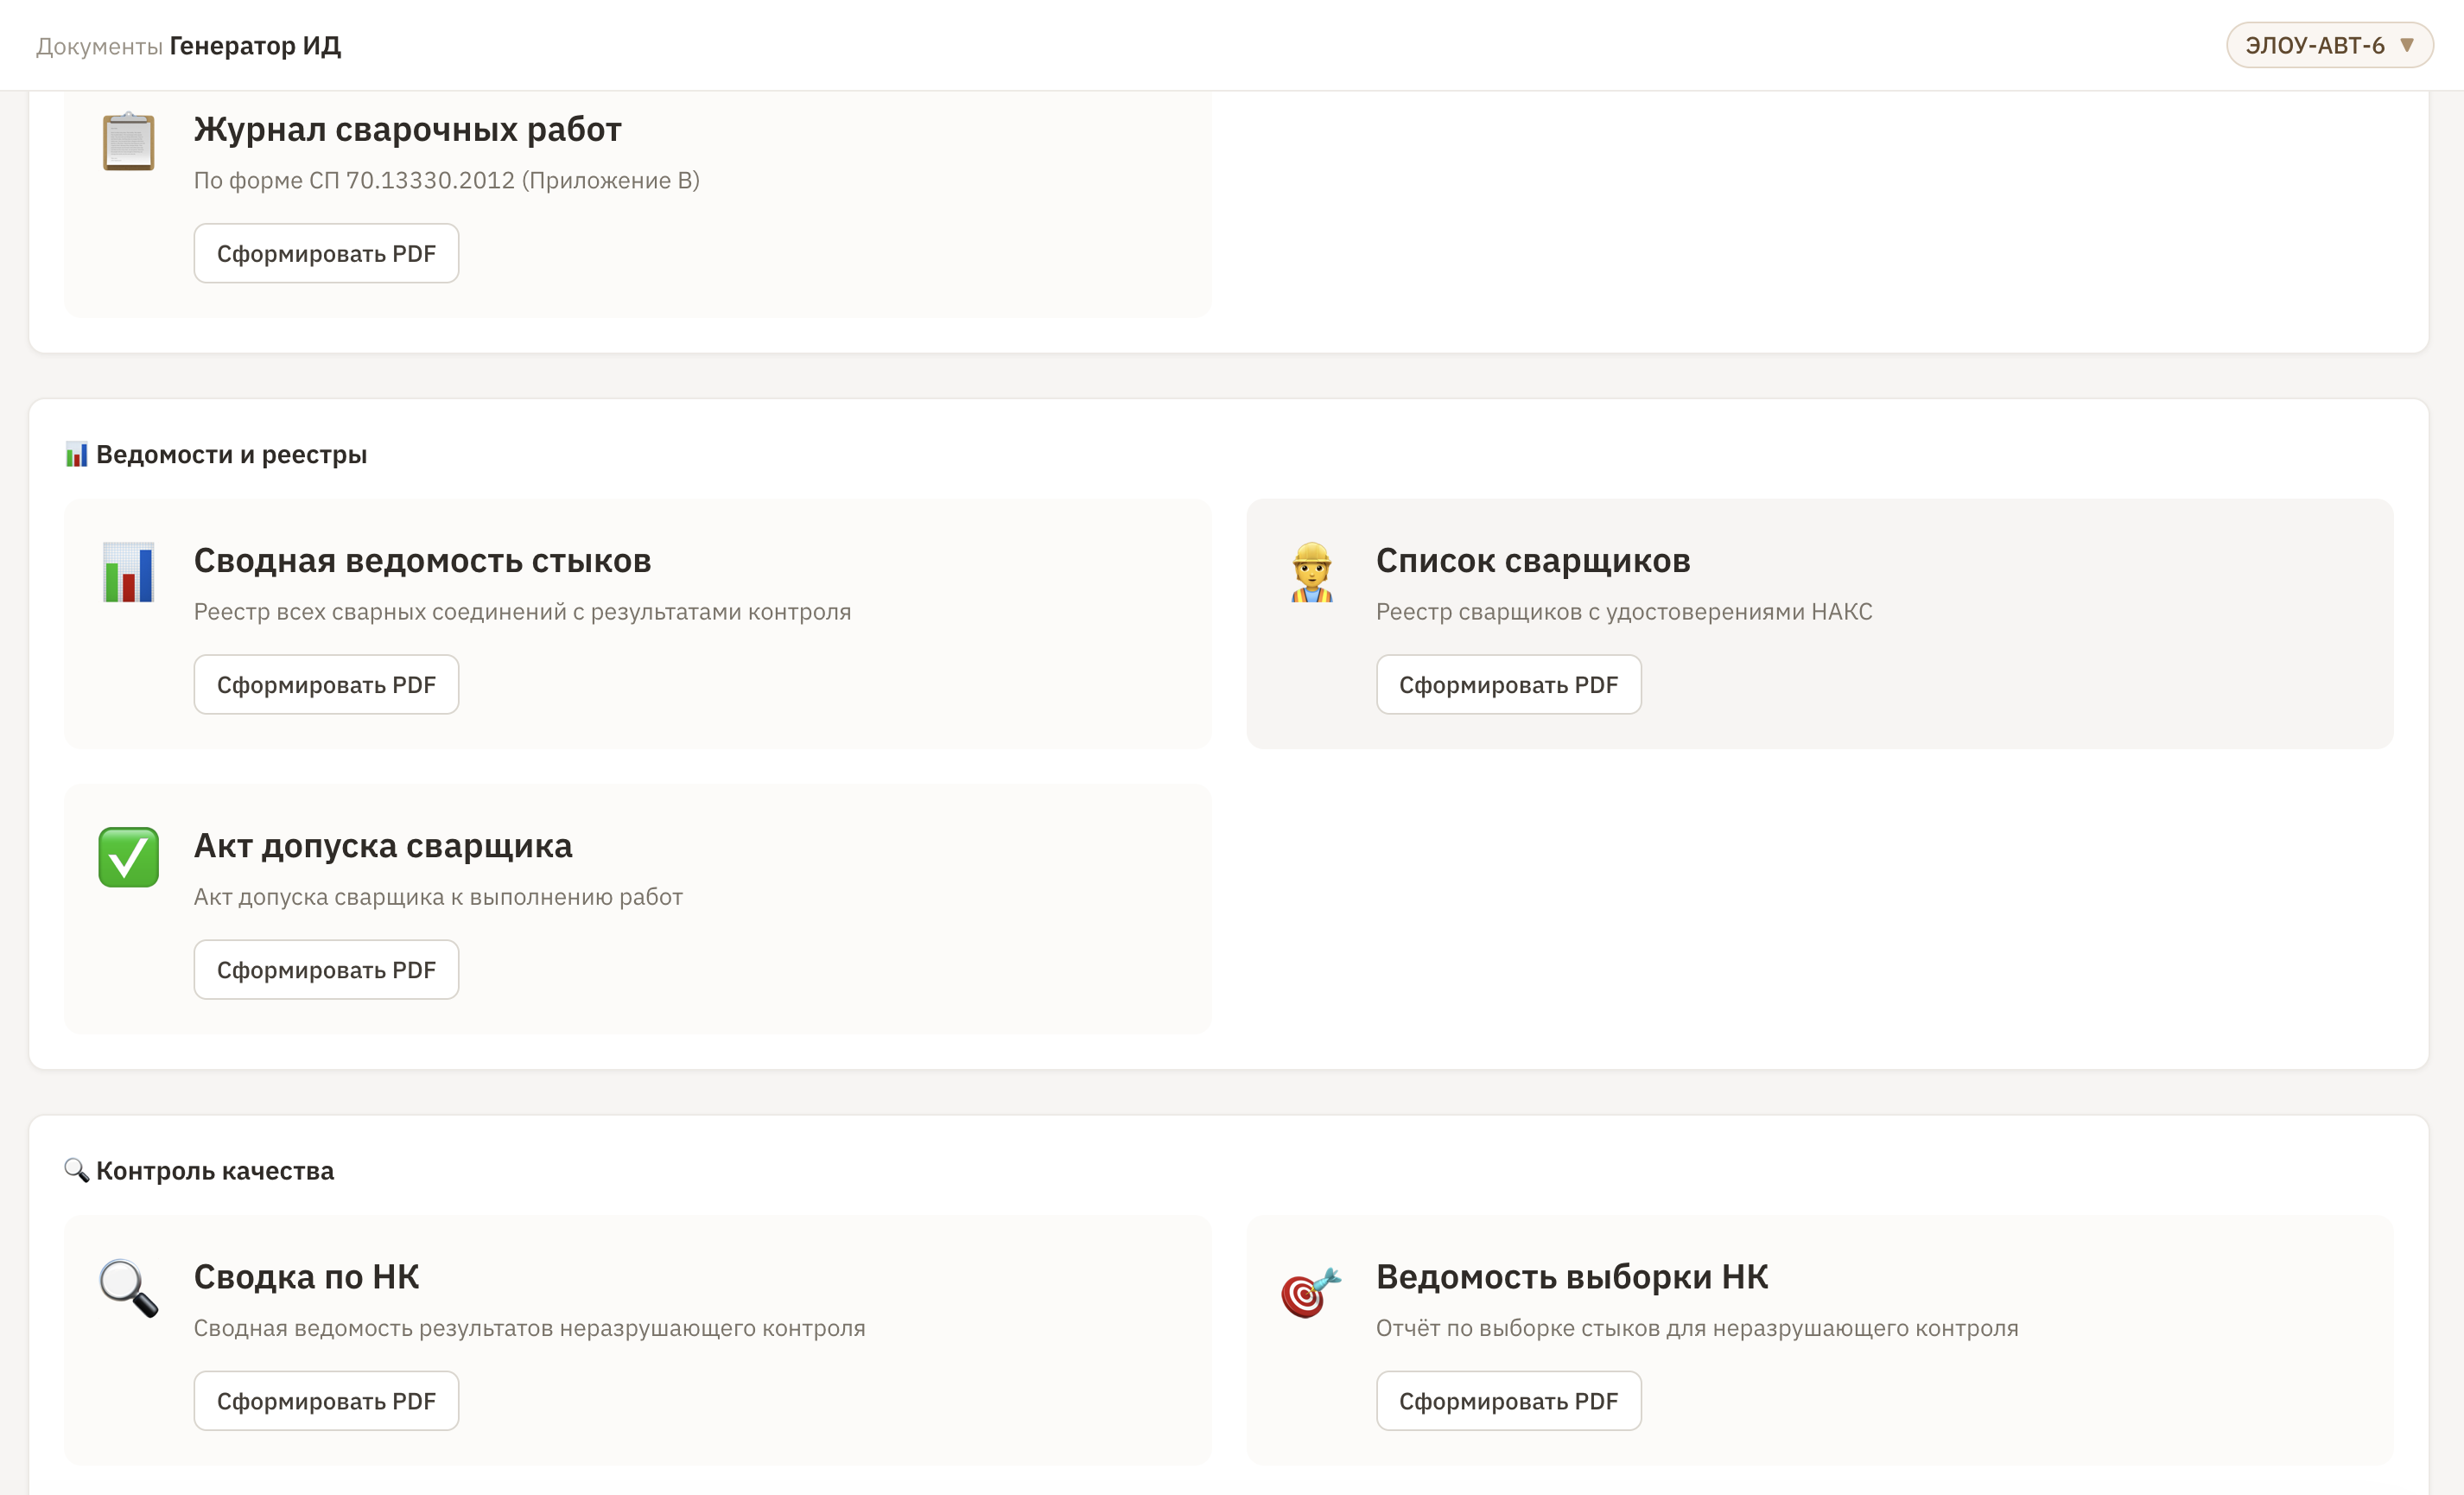Image resolution: width=2464 pixels, height=1495 pixels.
Task: Generate PDF for Журнал сварочных работ
Action: pyautogui.click(x=326, y=253)
